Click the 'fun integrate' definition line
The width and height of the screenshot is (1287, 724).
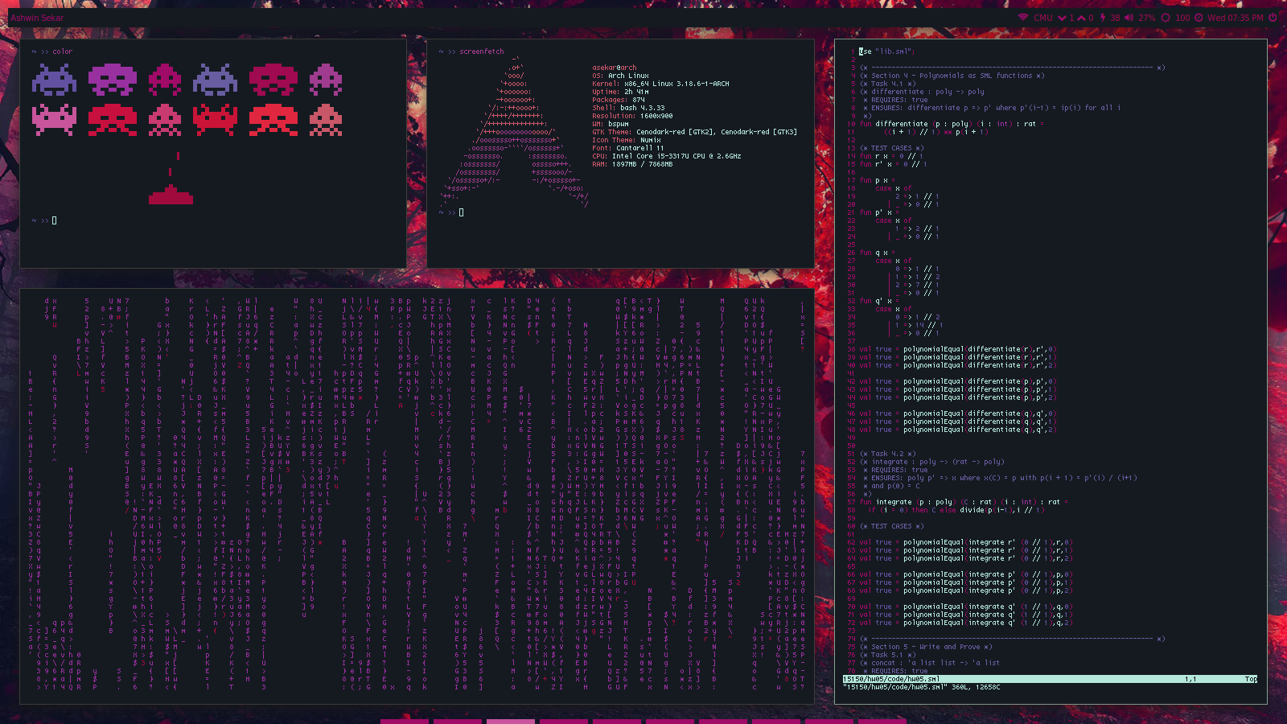click(964, 502)
